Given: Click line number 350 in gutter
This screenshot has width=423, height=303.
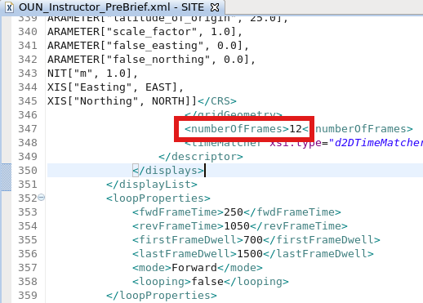Looking at the screenshot, I should point(28,171).
